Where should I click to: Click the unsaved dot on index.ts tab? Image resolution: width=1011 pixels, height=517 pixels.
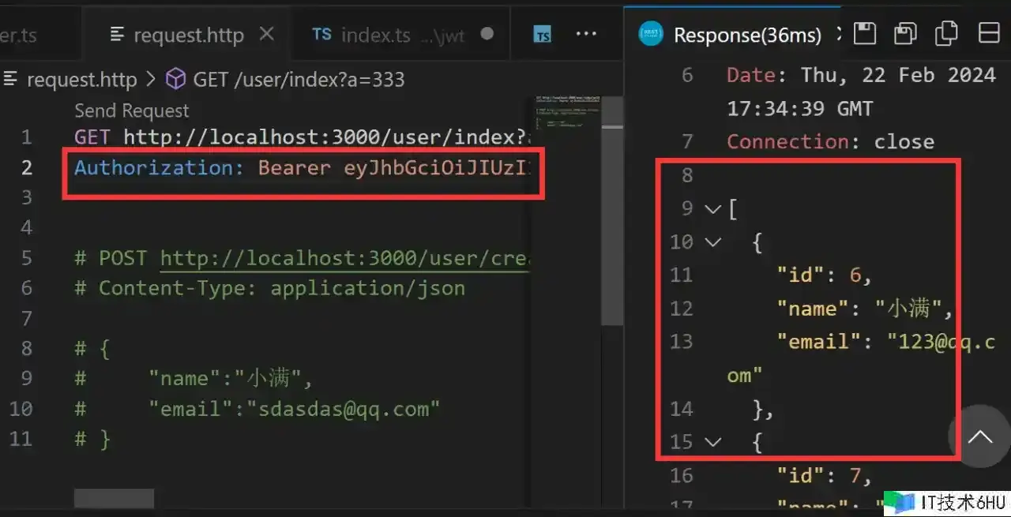[487, 34]
